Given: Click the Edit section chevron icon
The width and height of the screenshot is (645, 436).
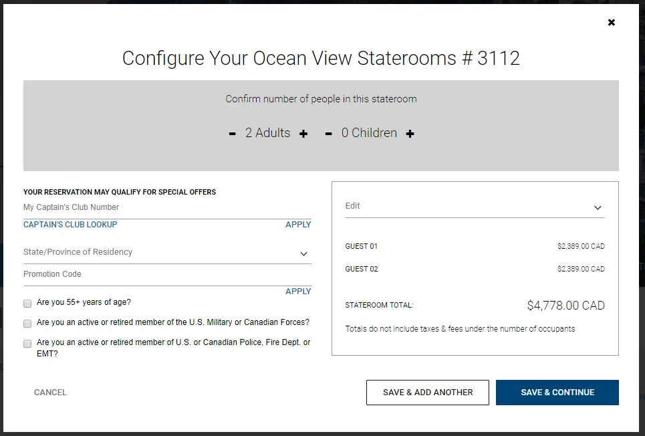Looking at the screenshot, I should pos(598,208).
